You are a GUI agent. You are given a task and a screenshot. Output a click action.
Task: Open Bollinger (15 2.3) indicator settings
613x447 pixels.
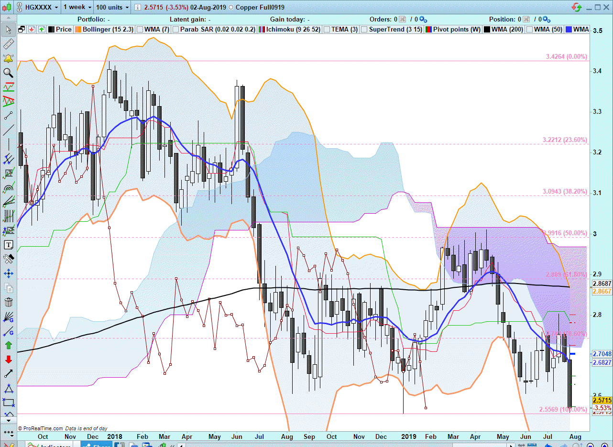108,29
